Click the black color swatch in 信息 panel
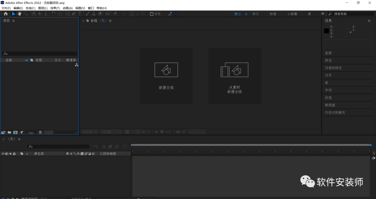Viewport: 376px width, 199px height. pos(326,31)
